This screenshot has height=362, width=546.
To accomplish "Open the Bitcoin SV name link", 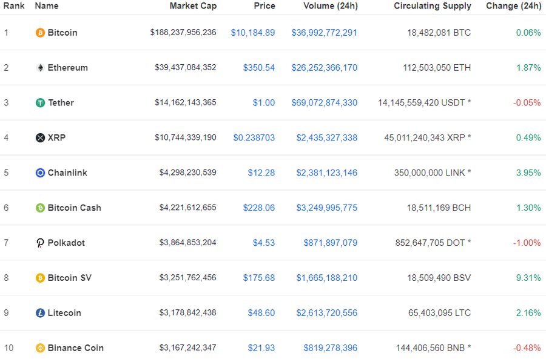I will coord(70,278).
